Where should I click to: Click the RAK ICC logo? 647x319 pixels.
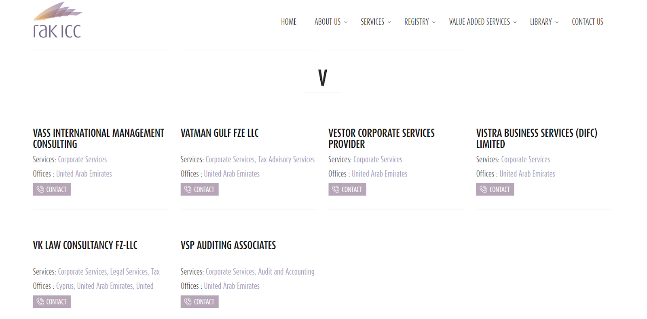click(57, 21)
